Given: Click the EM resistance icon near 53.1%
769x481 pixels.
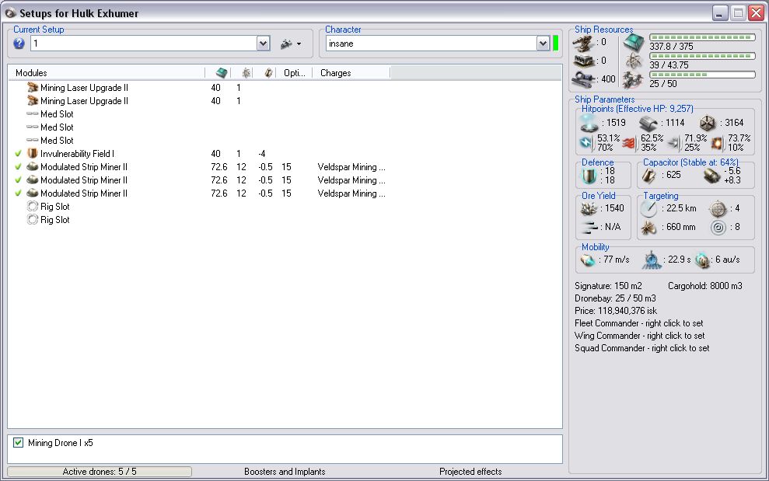Looking at the screenshot, I should click(586, 143).
